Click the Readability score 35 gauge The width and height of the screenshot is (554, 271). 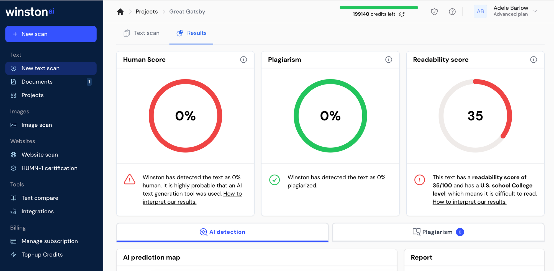[x=475, y=116]
